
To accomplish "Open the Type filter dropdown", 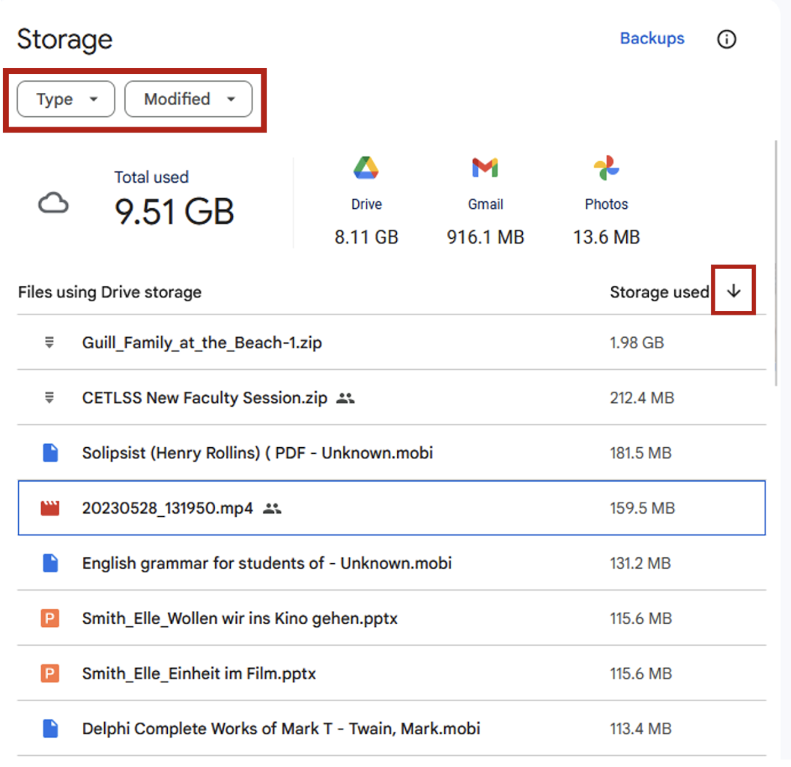I will 66,99.
